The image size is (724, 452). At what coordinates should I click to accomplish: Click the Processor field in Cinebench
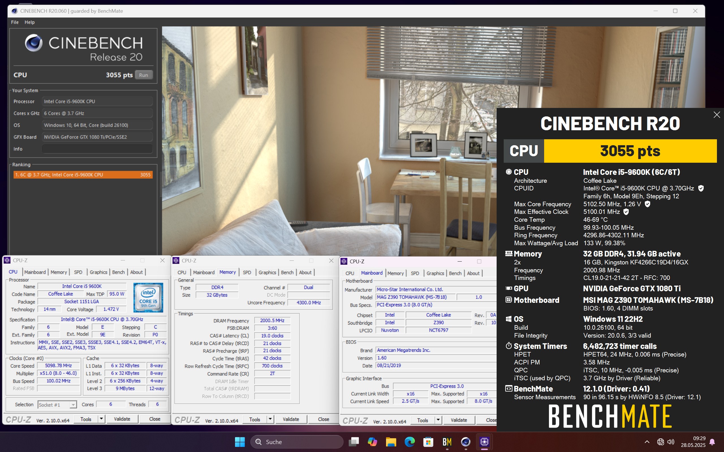[97, 101]
